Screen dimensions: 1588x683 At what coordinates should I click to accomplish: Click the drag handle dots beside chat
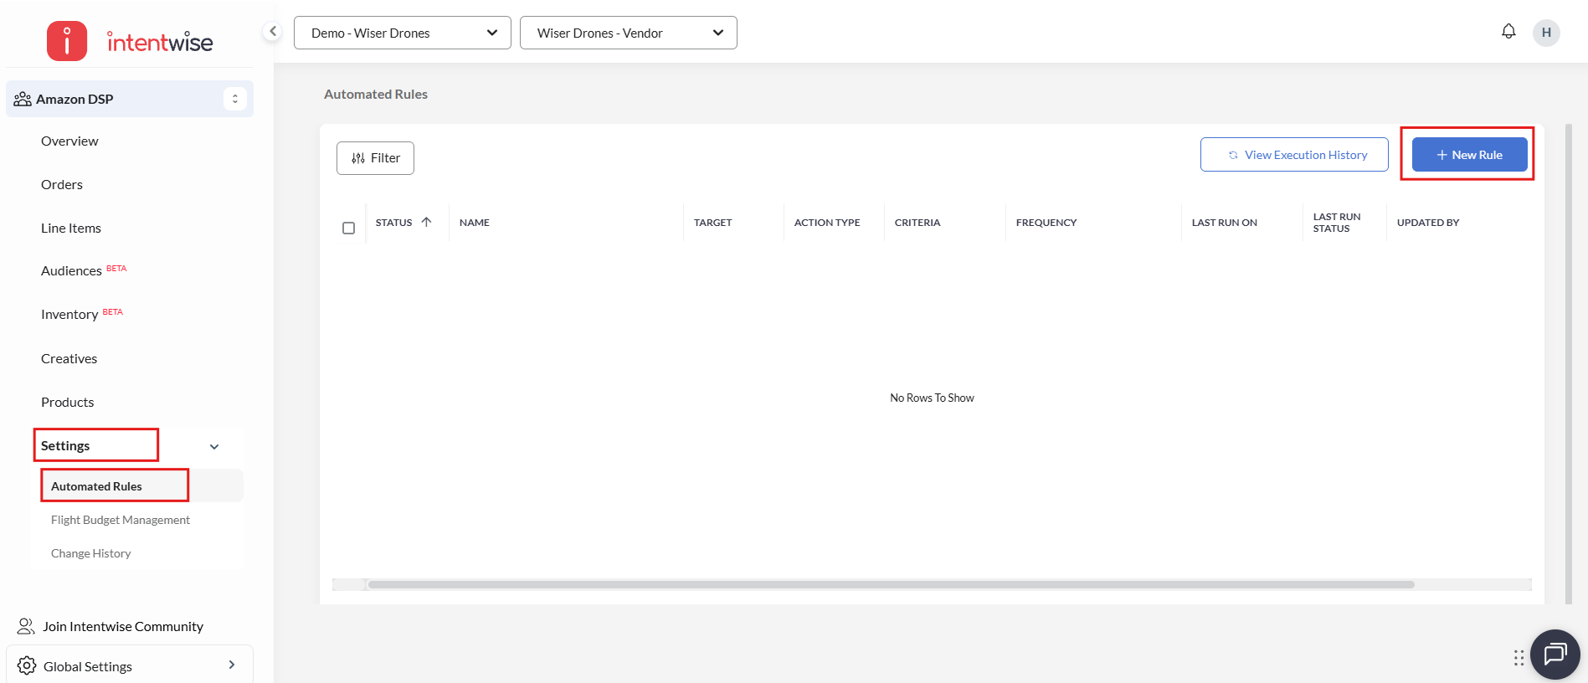pos(1519,658)
